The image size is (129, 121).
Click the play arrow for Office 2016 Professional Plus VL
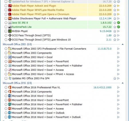118,87
